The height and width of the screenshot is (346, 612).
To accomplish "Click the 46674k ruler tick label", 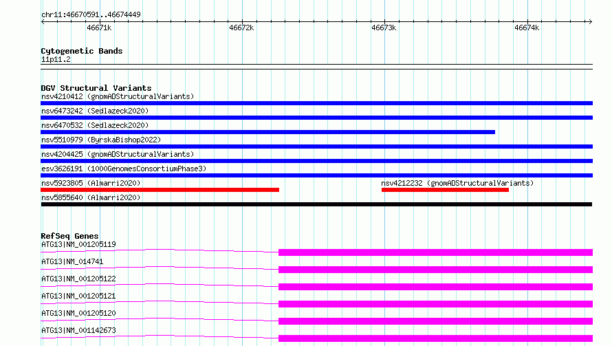I will pyautogui.click(x=527, y=28).
